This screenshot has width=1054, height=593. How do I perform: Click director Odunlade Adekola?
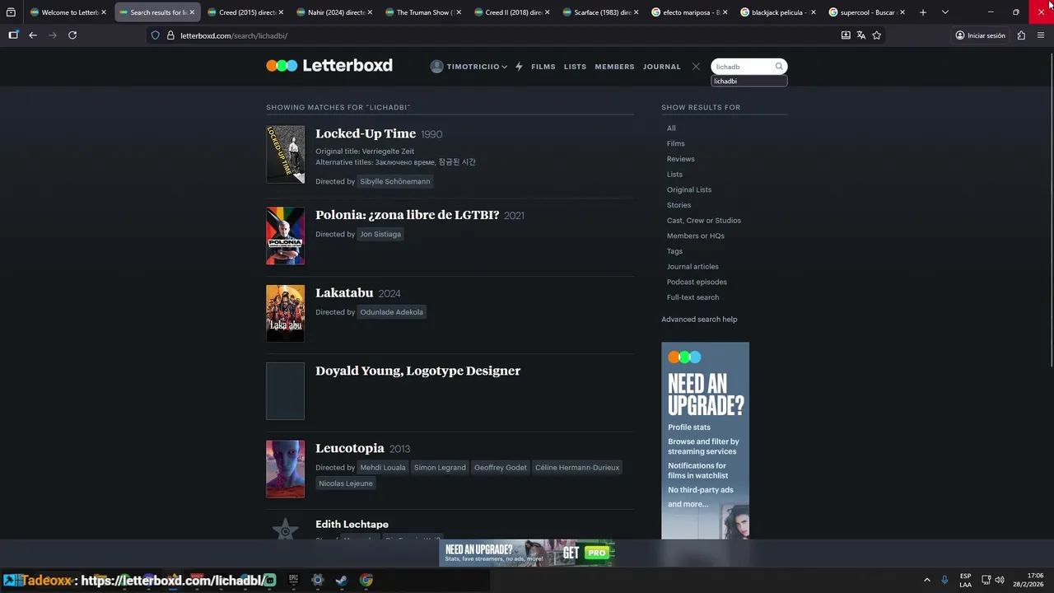pyautogui.click(x=392, y=312)
